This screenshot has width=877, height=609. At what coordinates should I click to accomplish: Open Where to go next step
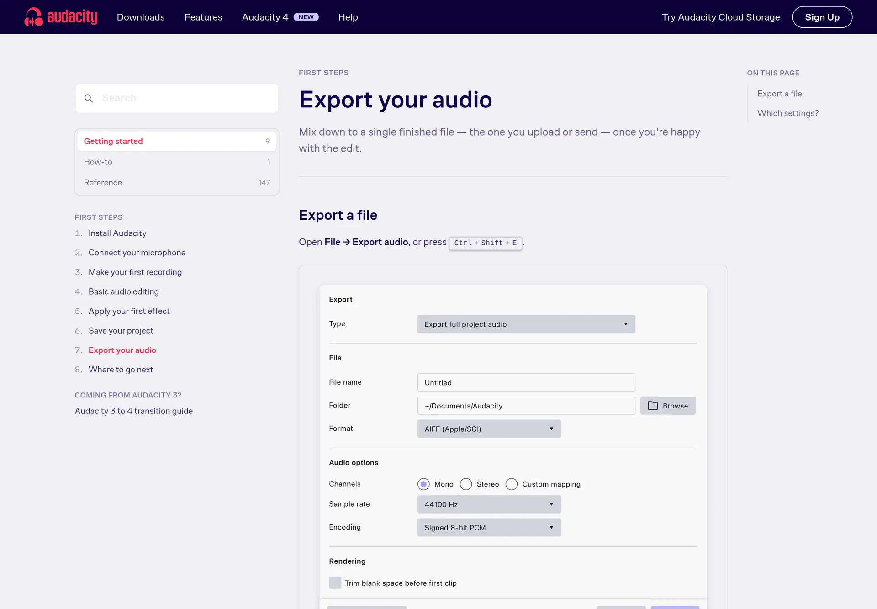[x=121, y=370]
